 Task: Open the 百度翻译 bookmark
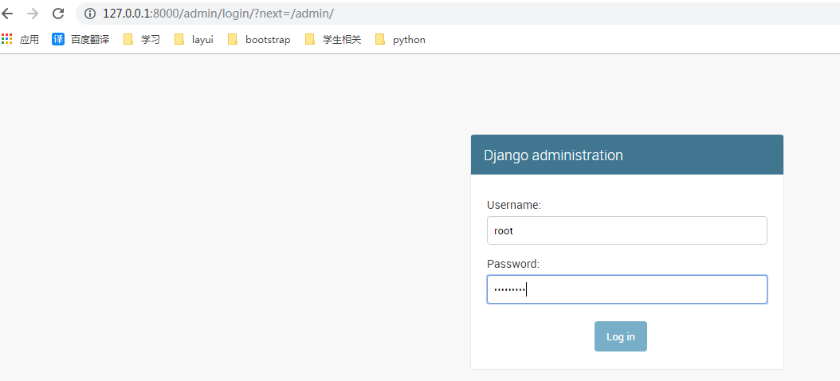tap(80, 39)
